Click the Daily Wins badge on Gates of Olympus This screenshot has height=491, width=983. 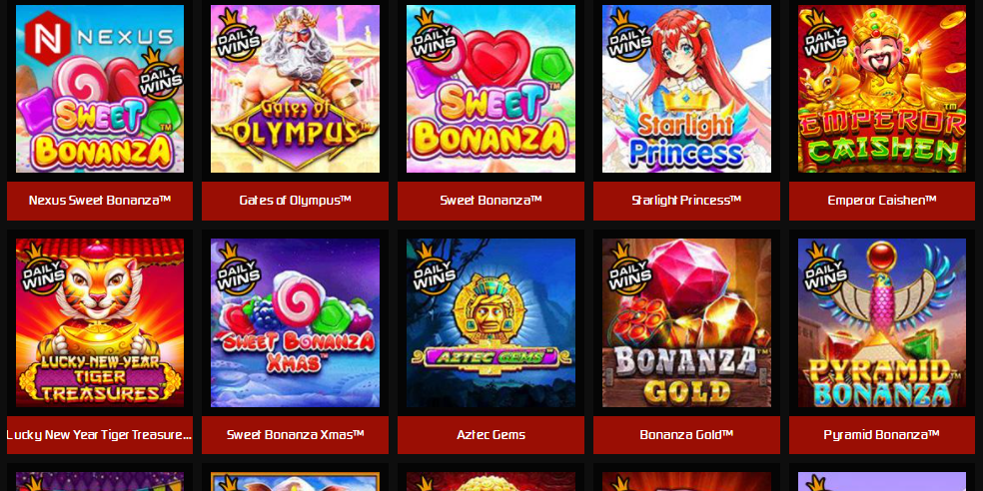point(237,36)
